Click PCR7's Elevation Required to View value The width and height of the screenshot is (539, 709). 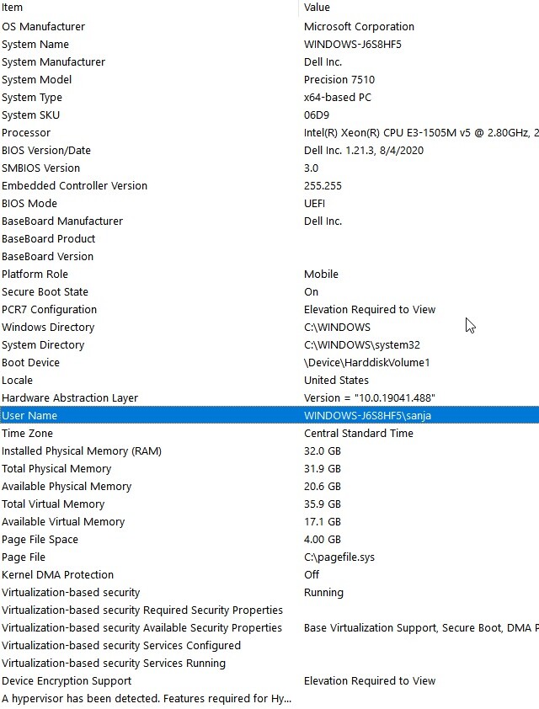(370, 309)
